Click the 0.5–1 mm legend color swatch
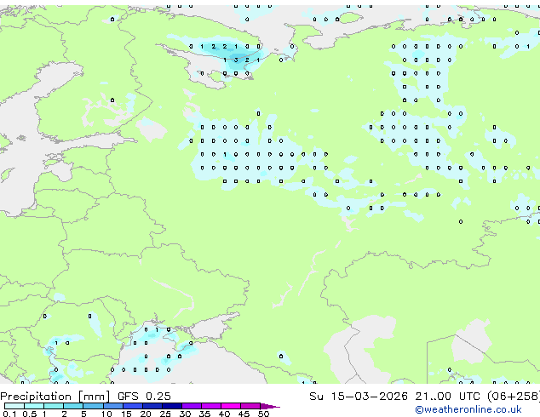Viewport: 540px width, 417px height. coord(34,406)
